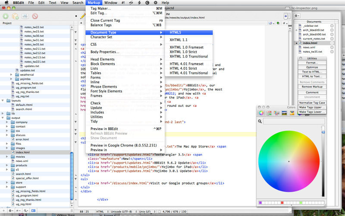The width and height of the screenshot is (345, 216).
Task: Click the news.xml file icon in Documents list
Action: [300, 48]
